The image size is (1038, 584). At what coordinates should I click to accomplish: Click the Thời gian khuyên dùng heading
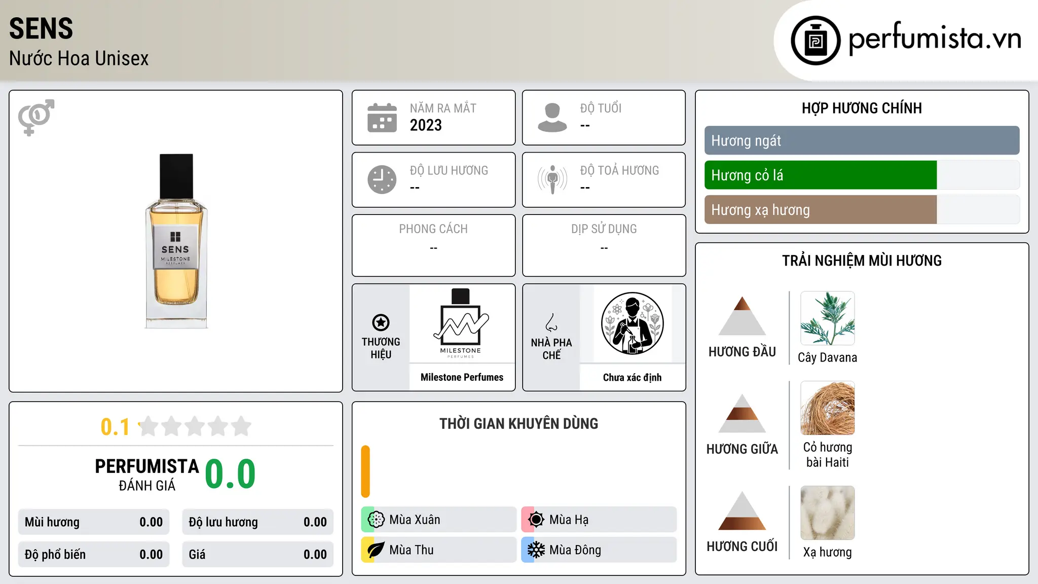point(518,423)
